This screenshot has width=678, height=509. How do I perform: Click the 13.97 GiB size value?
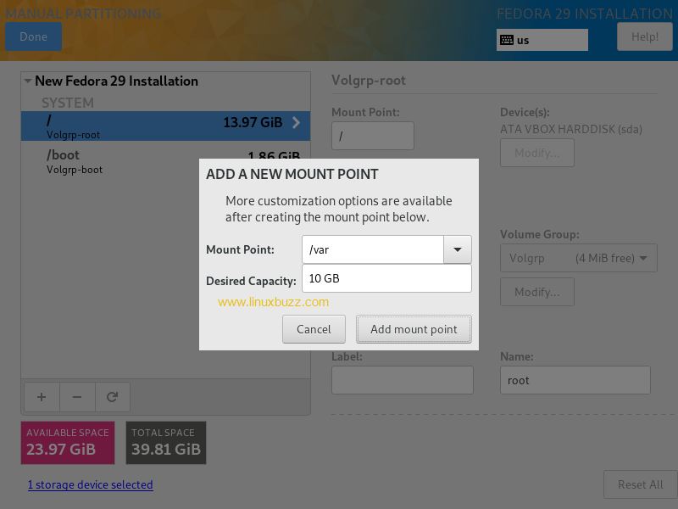click(253, 122)
